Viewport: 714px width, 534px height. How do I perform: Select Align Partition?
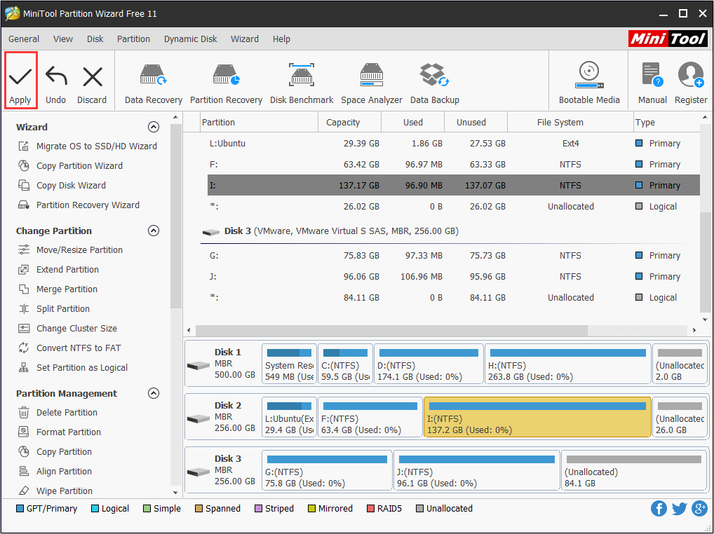(x=55, y=471)
